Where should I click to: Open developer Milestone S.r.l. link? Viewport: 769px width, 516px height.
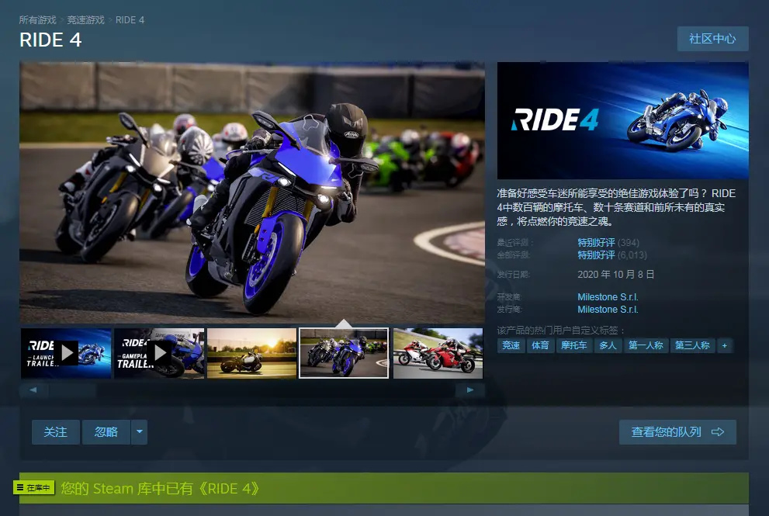click(x=608, y=296)
